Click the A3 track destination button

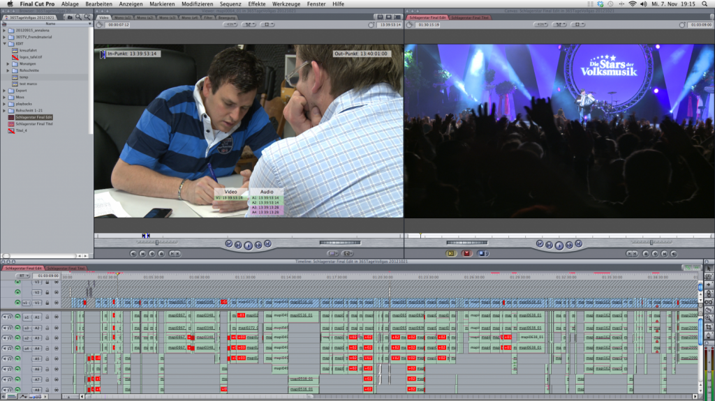click(37, 338)
